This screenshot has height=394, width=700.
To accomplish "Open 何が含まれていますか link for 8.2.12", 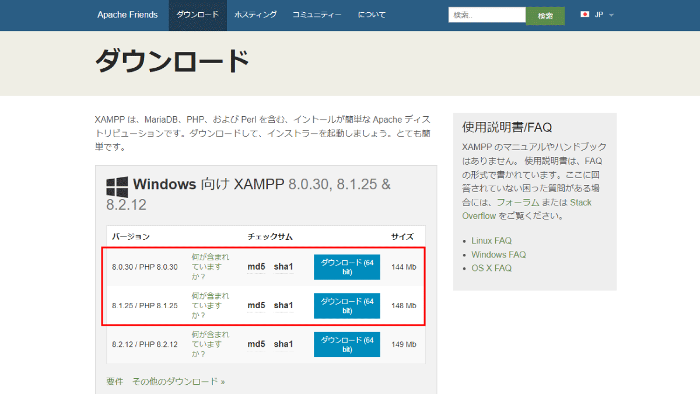I will coord(211,344).
